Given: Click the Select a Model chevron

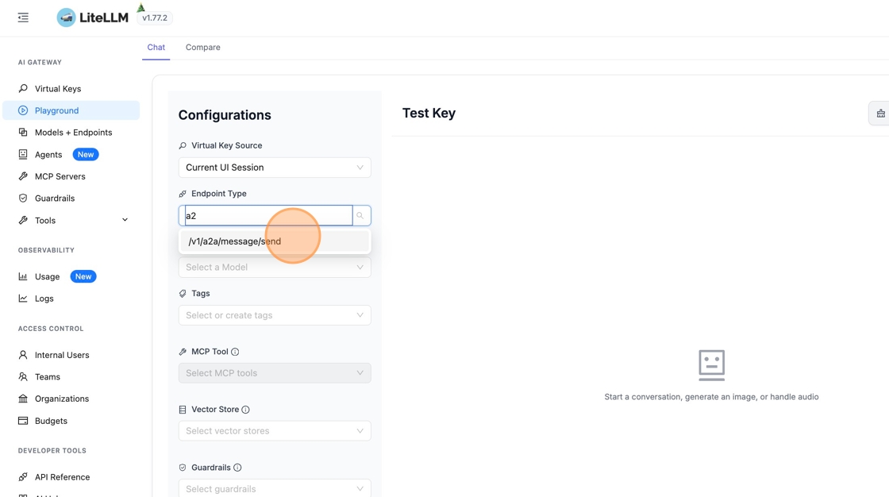Looking at the screenshot, I should (360, 268).
